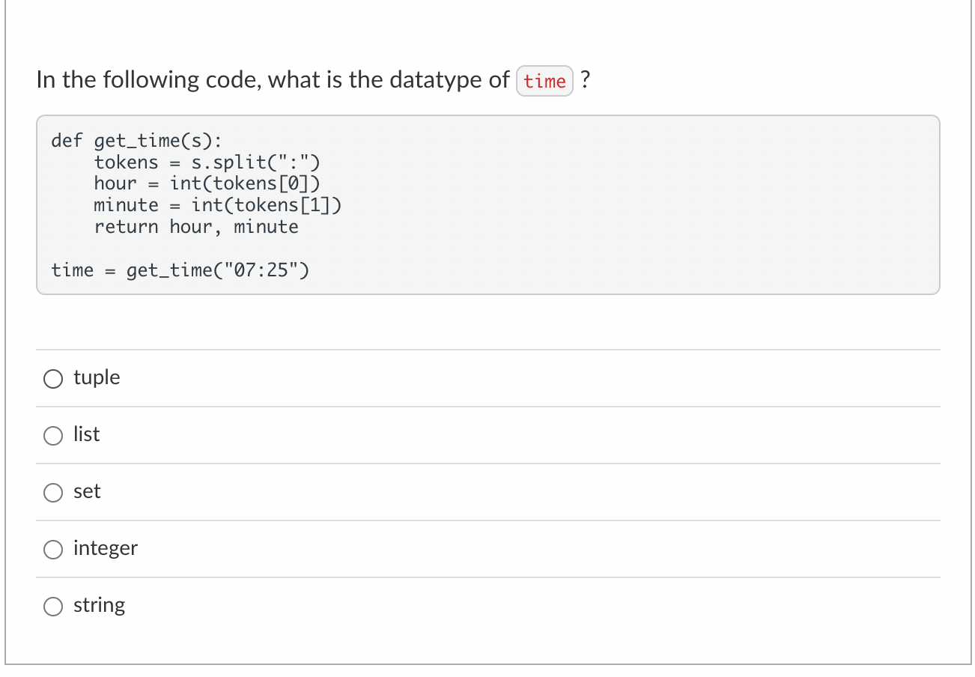This screenshot has width=975, height=677.
Task: Select the string answer radio button
Action: tap(52, 607)
